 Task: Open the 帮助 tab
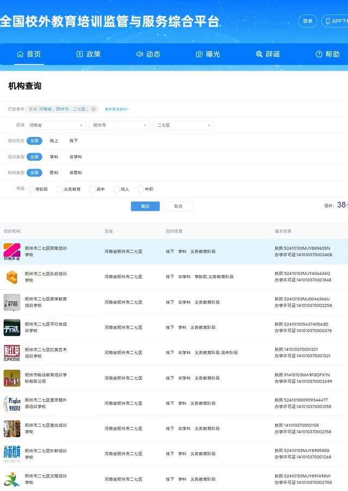coord(328,54)
